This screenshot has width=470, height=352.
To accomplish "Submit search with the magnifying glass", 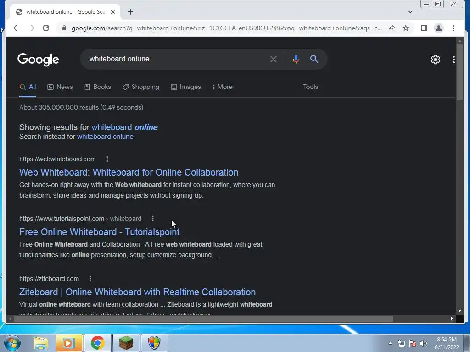I will tap(314, 59).
